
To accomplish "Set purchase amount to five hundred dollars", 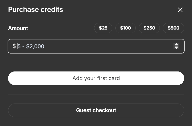I will (173, 28).
